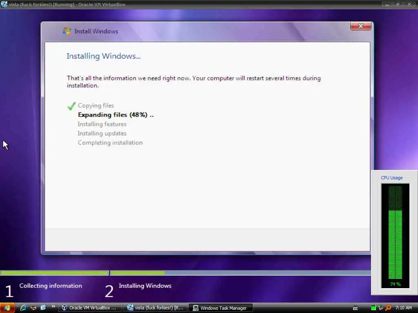Click the Installing Windows stage label at bottom
The height and width of the screenshot is (313, 418).
pyautogui.click(x=145, y=286)
